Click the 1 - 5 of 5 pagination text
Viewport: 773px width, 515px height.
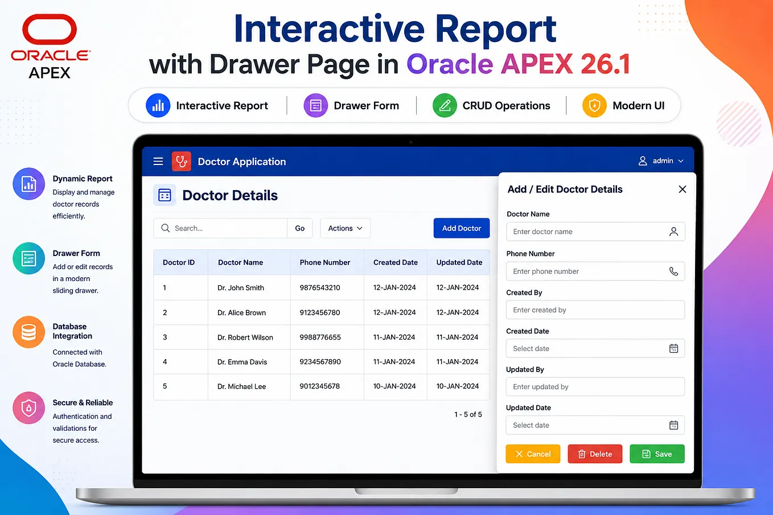tap(468, 414)
